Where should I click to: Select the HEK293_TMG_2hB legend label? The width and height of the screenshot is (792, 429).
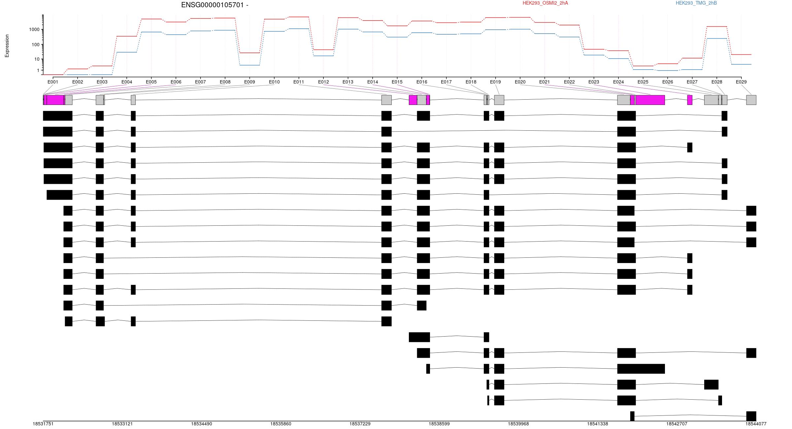click(696, 3)
